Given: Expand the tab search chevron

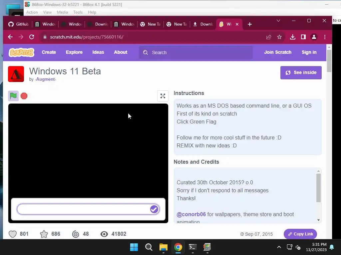Looking at the screenshot, I should [x=278, y=21].
